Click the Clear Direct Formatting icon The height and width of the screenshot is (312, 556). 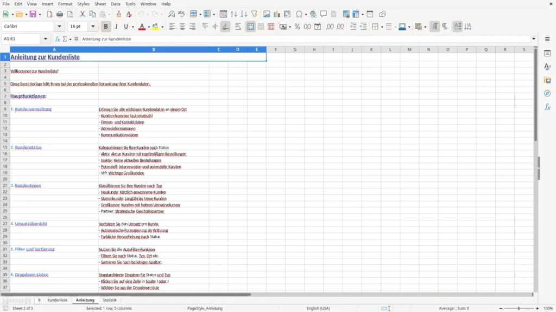129,14
